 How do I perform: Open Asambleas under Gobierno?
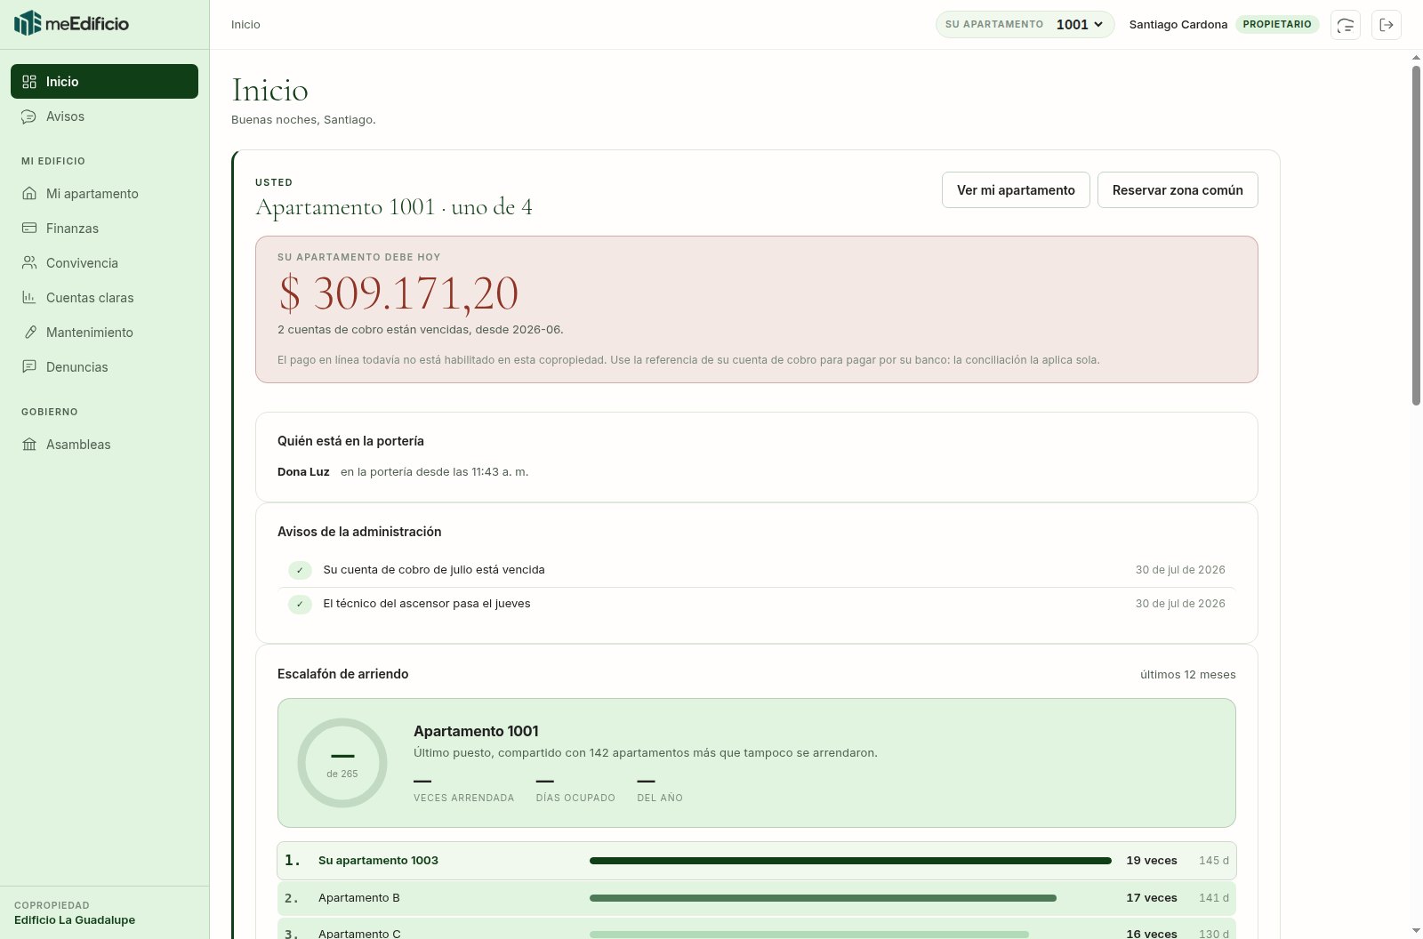(104, 445)
